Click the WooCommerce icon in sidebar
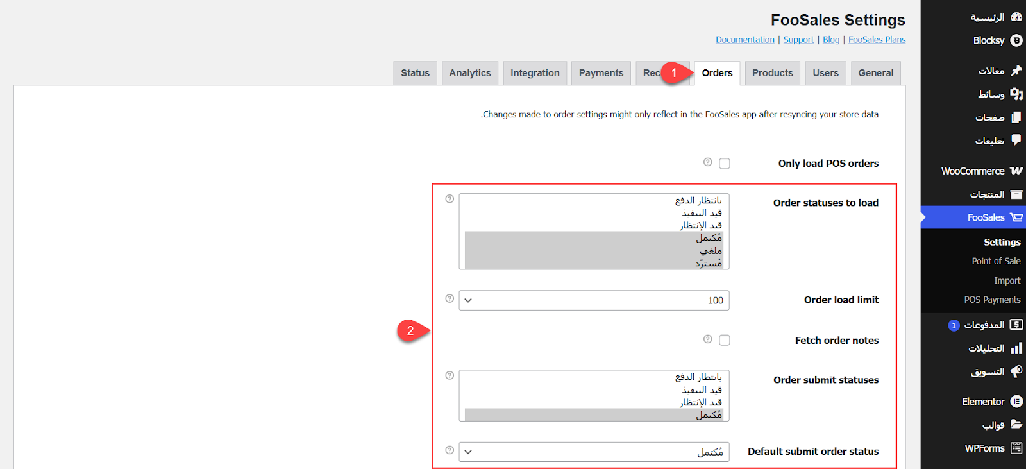The width and height of the screenshot is (1026, 469). tap(1016, 171)
